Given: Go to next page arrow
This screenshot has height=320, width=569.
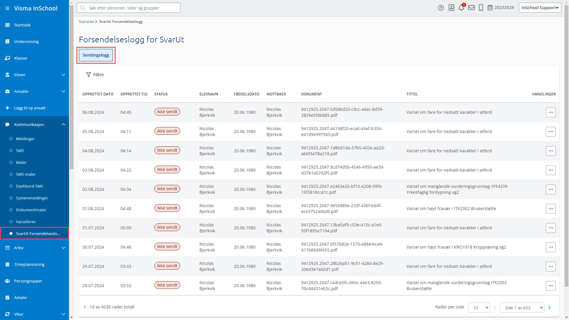Looking at the screenshot, I should coord(549,308).
